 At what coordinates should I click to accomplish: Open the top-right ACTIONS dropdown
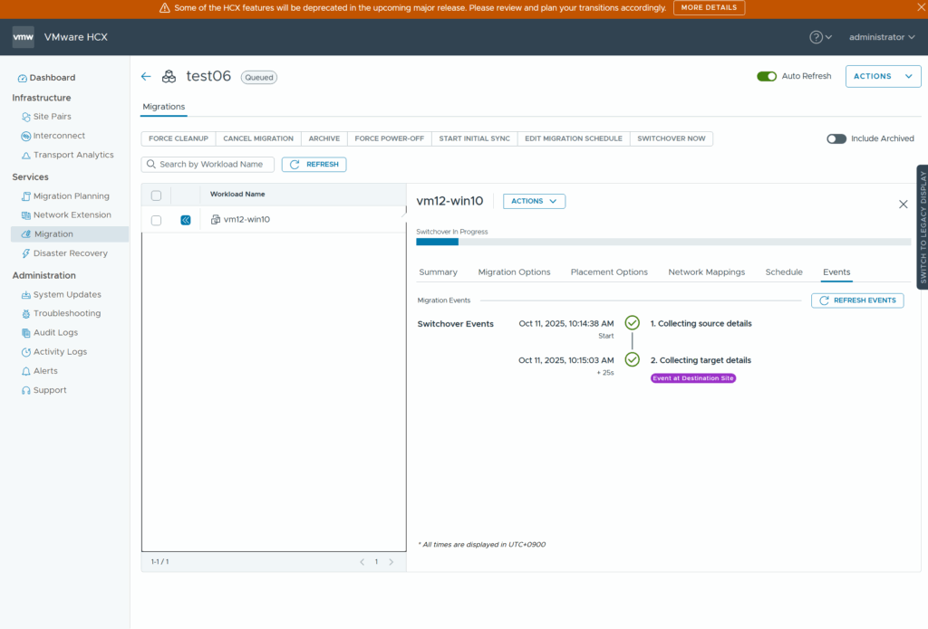pyautogui.click(x=883, y=77)
